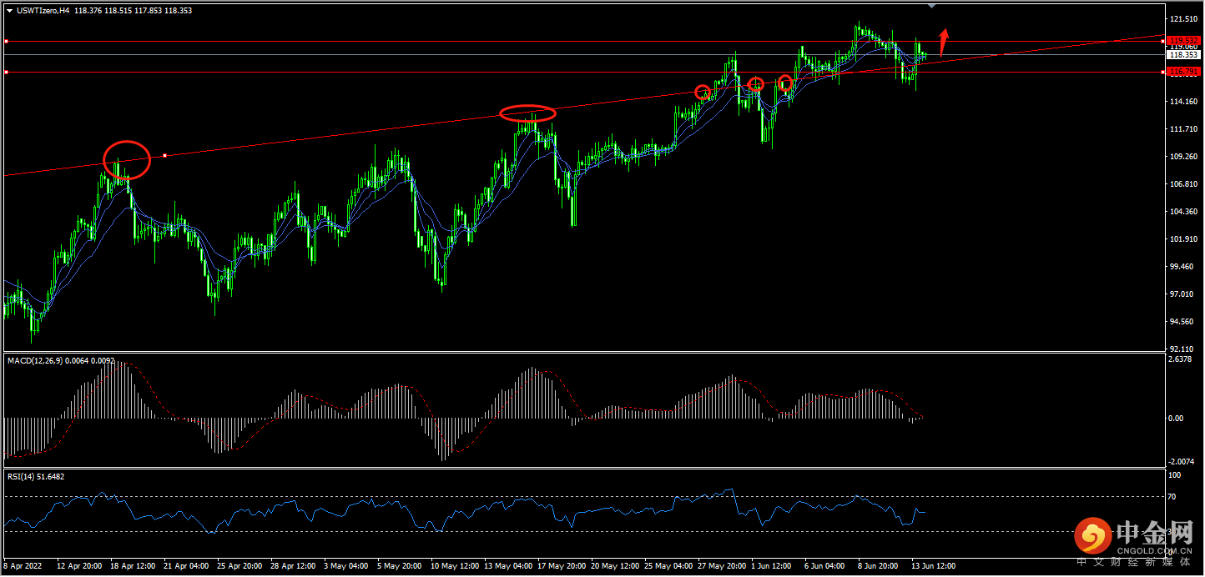Select the left handle of the red horizontal line
This screenshot has height=577, width=1205.
[6, 73]
